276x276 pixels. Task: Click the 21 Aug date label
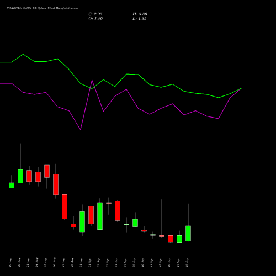(28, 263)
